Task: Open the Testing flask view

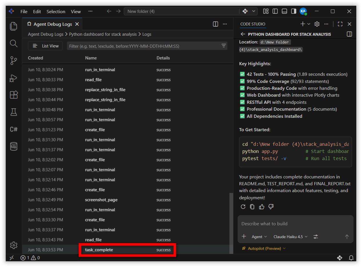Action: point(14,112)
